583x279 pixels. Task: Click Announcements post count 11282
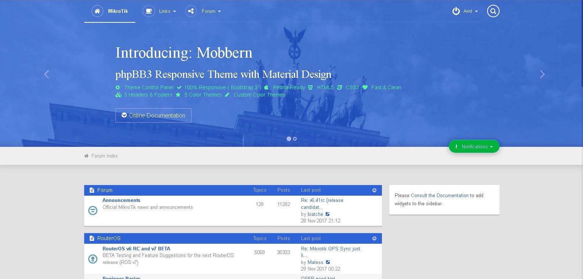[283, 204]
